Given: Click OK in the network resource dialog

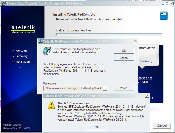Looking at the screenshot, I should coord(124,51).
